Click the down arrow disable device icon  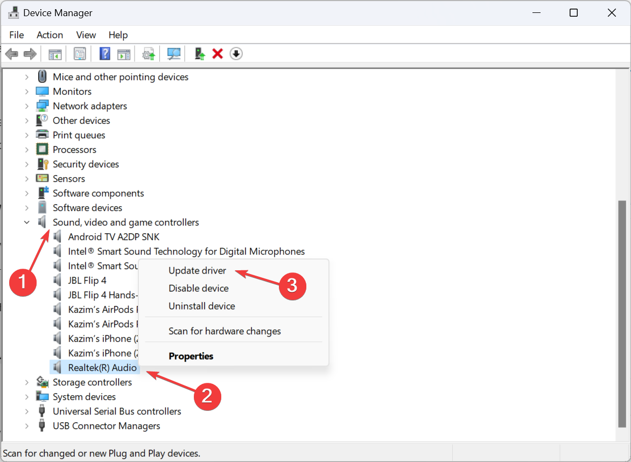point(236,53)
